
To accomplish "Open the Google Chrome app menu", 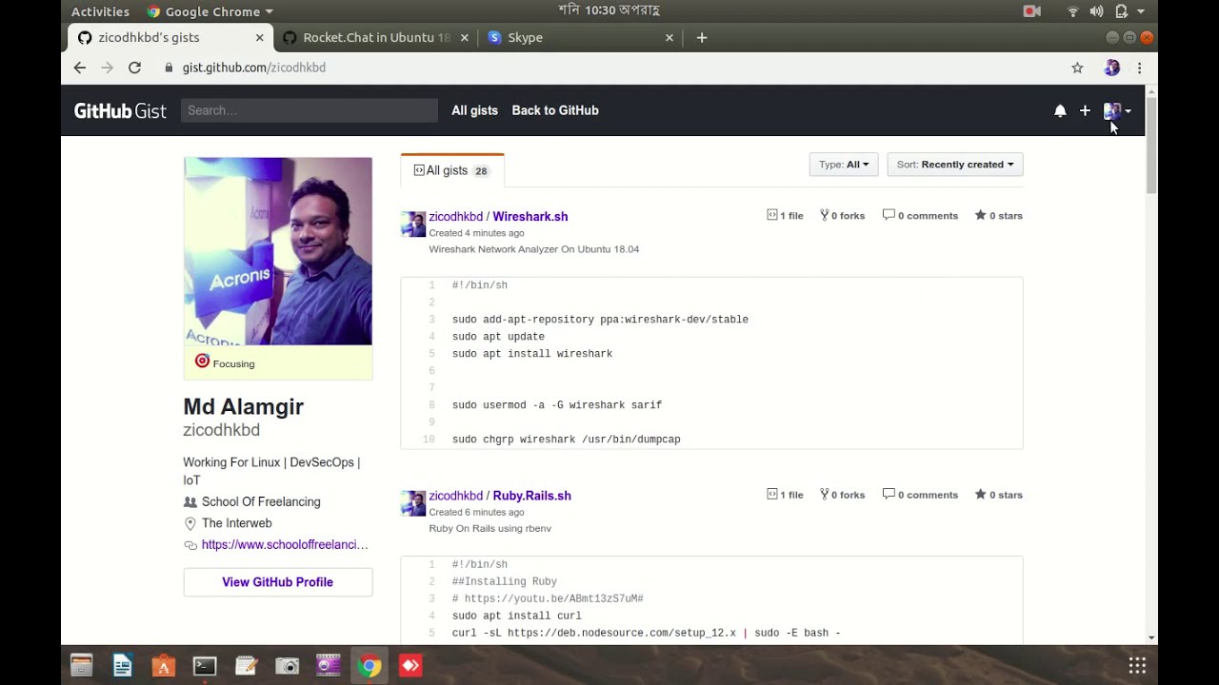I will (x=210, y=11).
